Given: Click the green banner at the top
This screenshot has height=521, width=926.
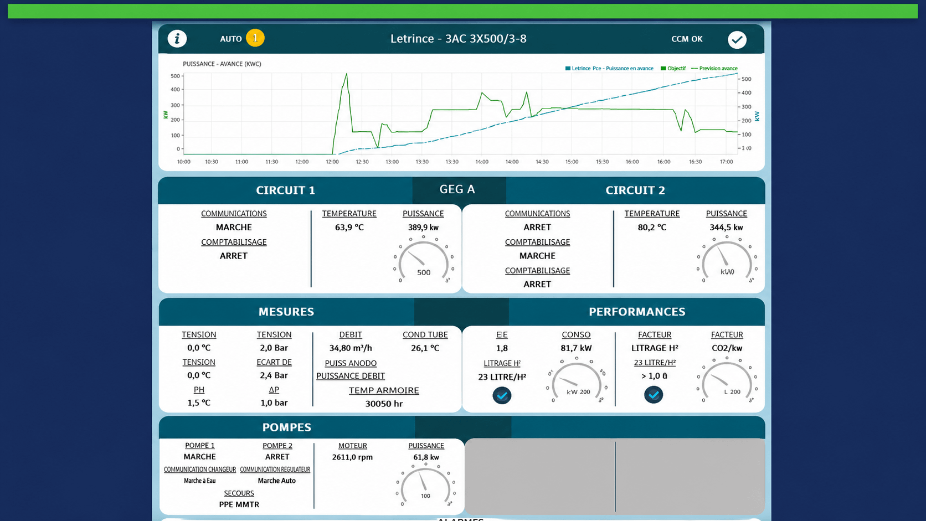Looking at the screenshot, I should [462, 11].
